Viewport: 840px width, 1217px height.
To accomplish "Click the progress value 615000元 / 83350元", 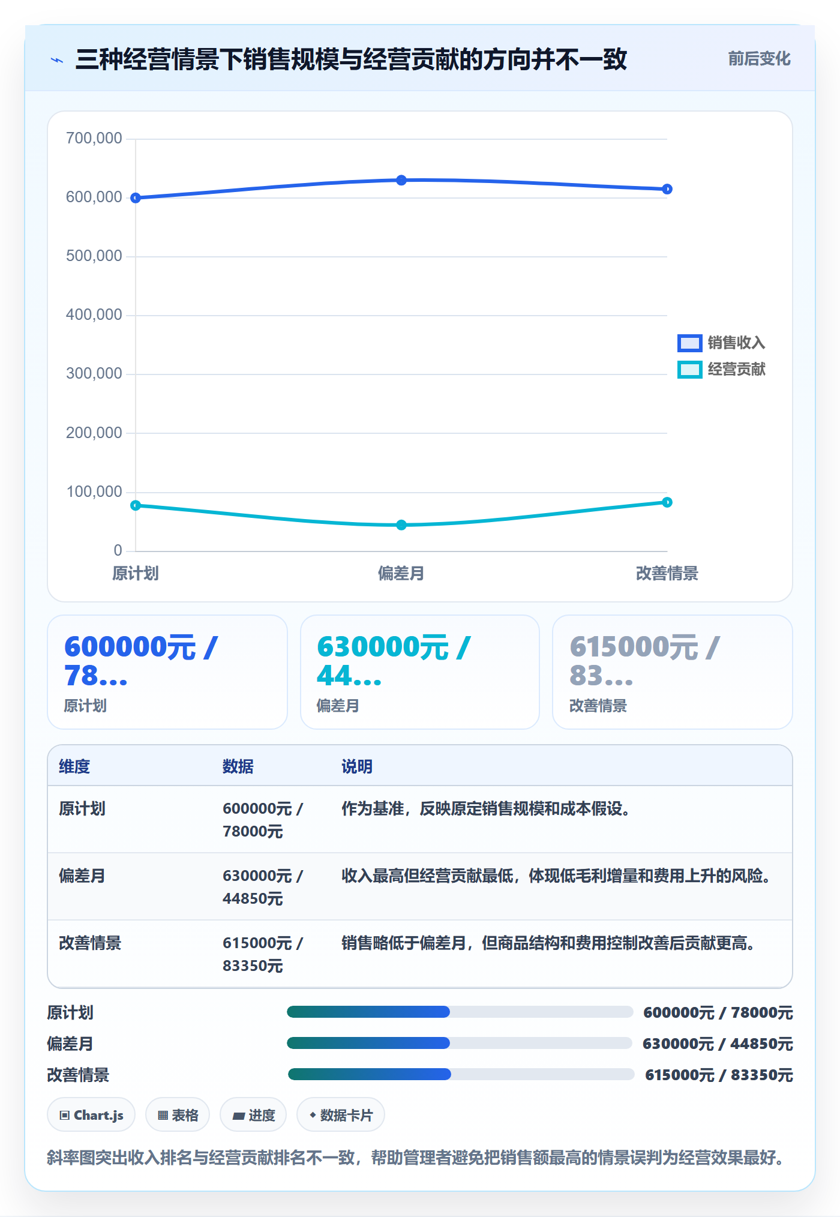I will tap(719, 1075).
